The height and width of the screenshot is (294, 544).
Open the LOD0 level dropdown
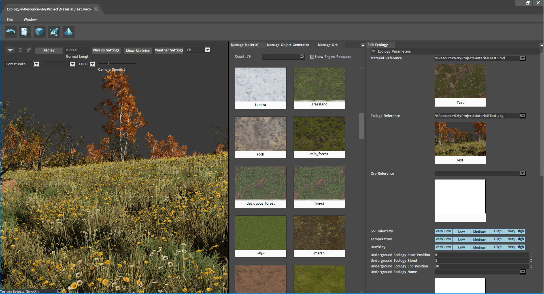(x=92, y=64)
